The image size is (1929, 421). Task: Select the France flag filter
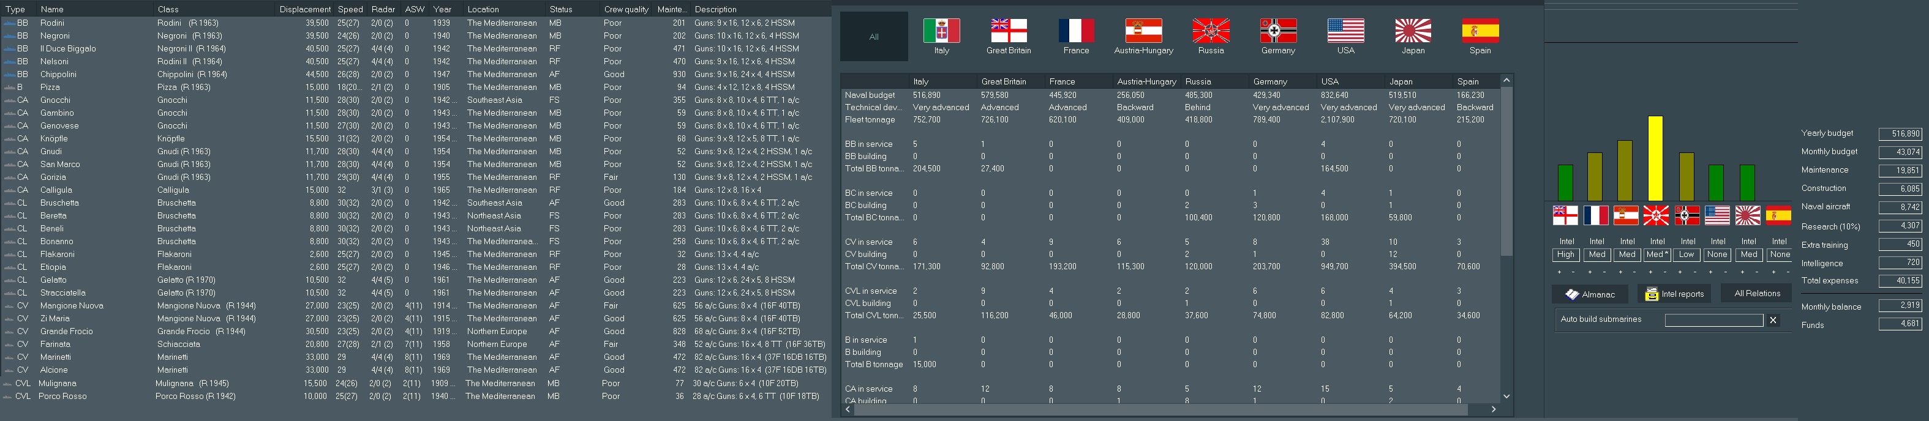[1076, 31]
